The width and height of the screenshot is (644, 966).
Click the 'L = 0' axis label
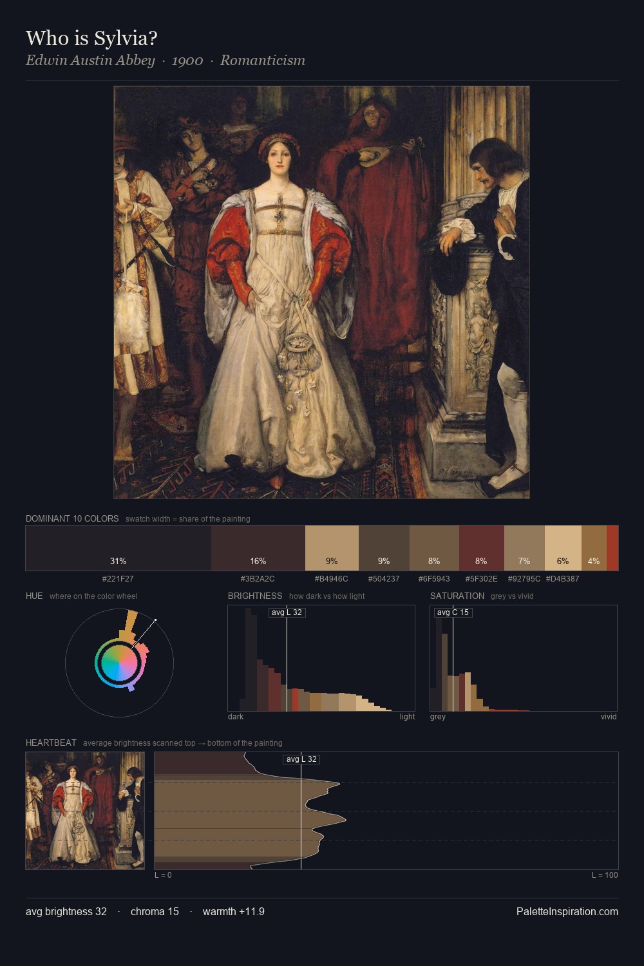[x=163, y=875]
